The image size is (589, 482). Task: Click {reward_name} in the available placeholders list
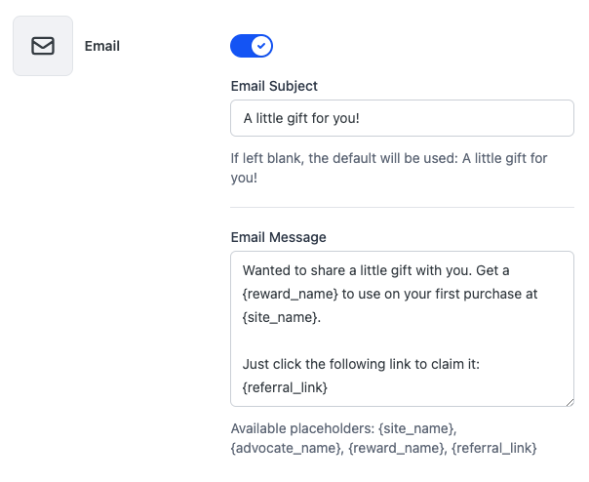pos(391,449)
